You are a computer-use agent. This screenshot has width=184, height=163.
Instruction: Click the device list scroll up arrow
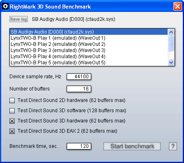171,32
